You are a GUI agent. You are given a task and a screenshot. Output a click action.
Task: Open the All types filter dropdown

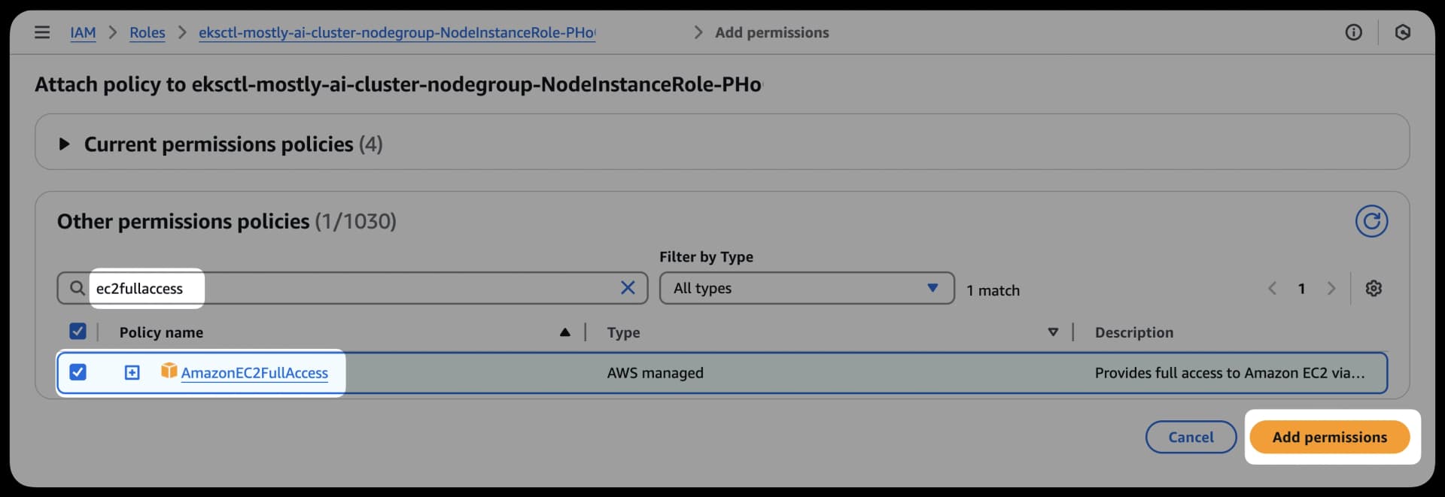[807, 288]
